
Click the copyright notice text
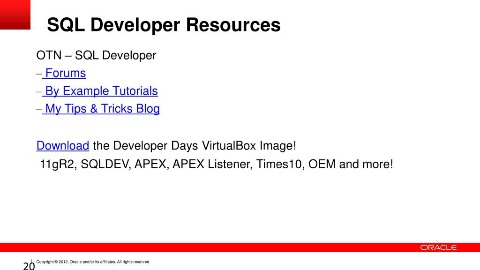tap(93, 262)
